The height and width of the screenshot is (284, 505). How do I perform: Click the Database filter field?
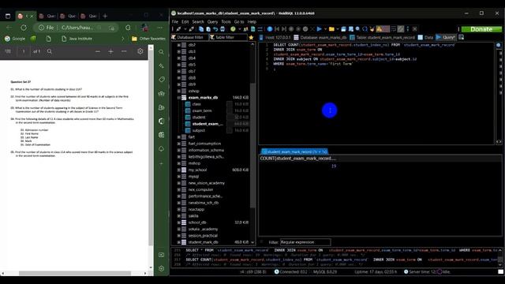[189, 37]
